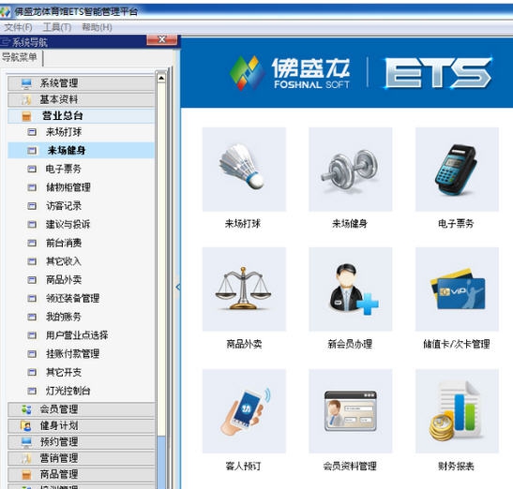Open the 储值卡/次卡管理 VIP card tile
This screenshot has width=513, height=489.
coord(457,289)
